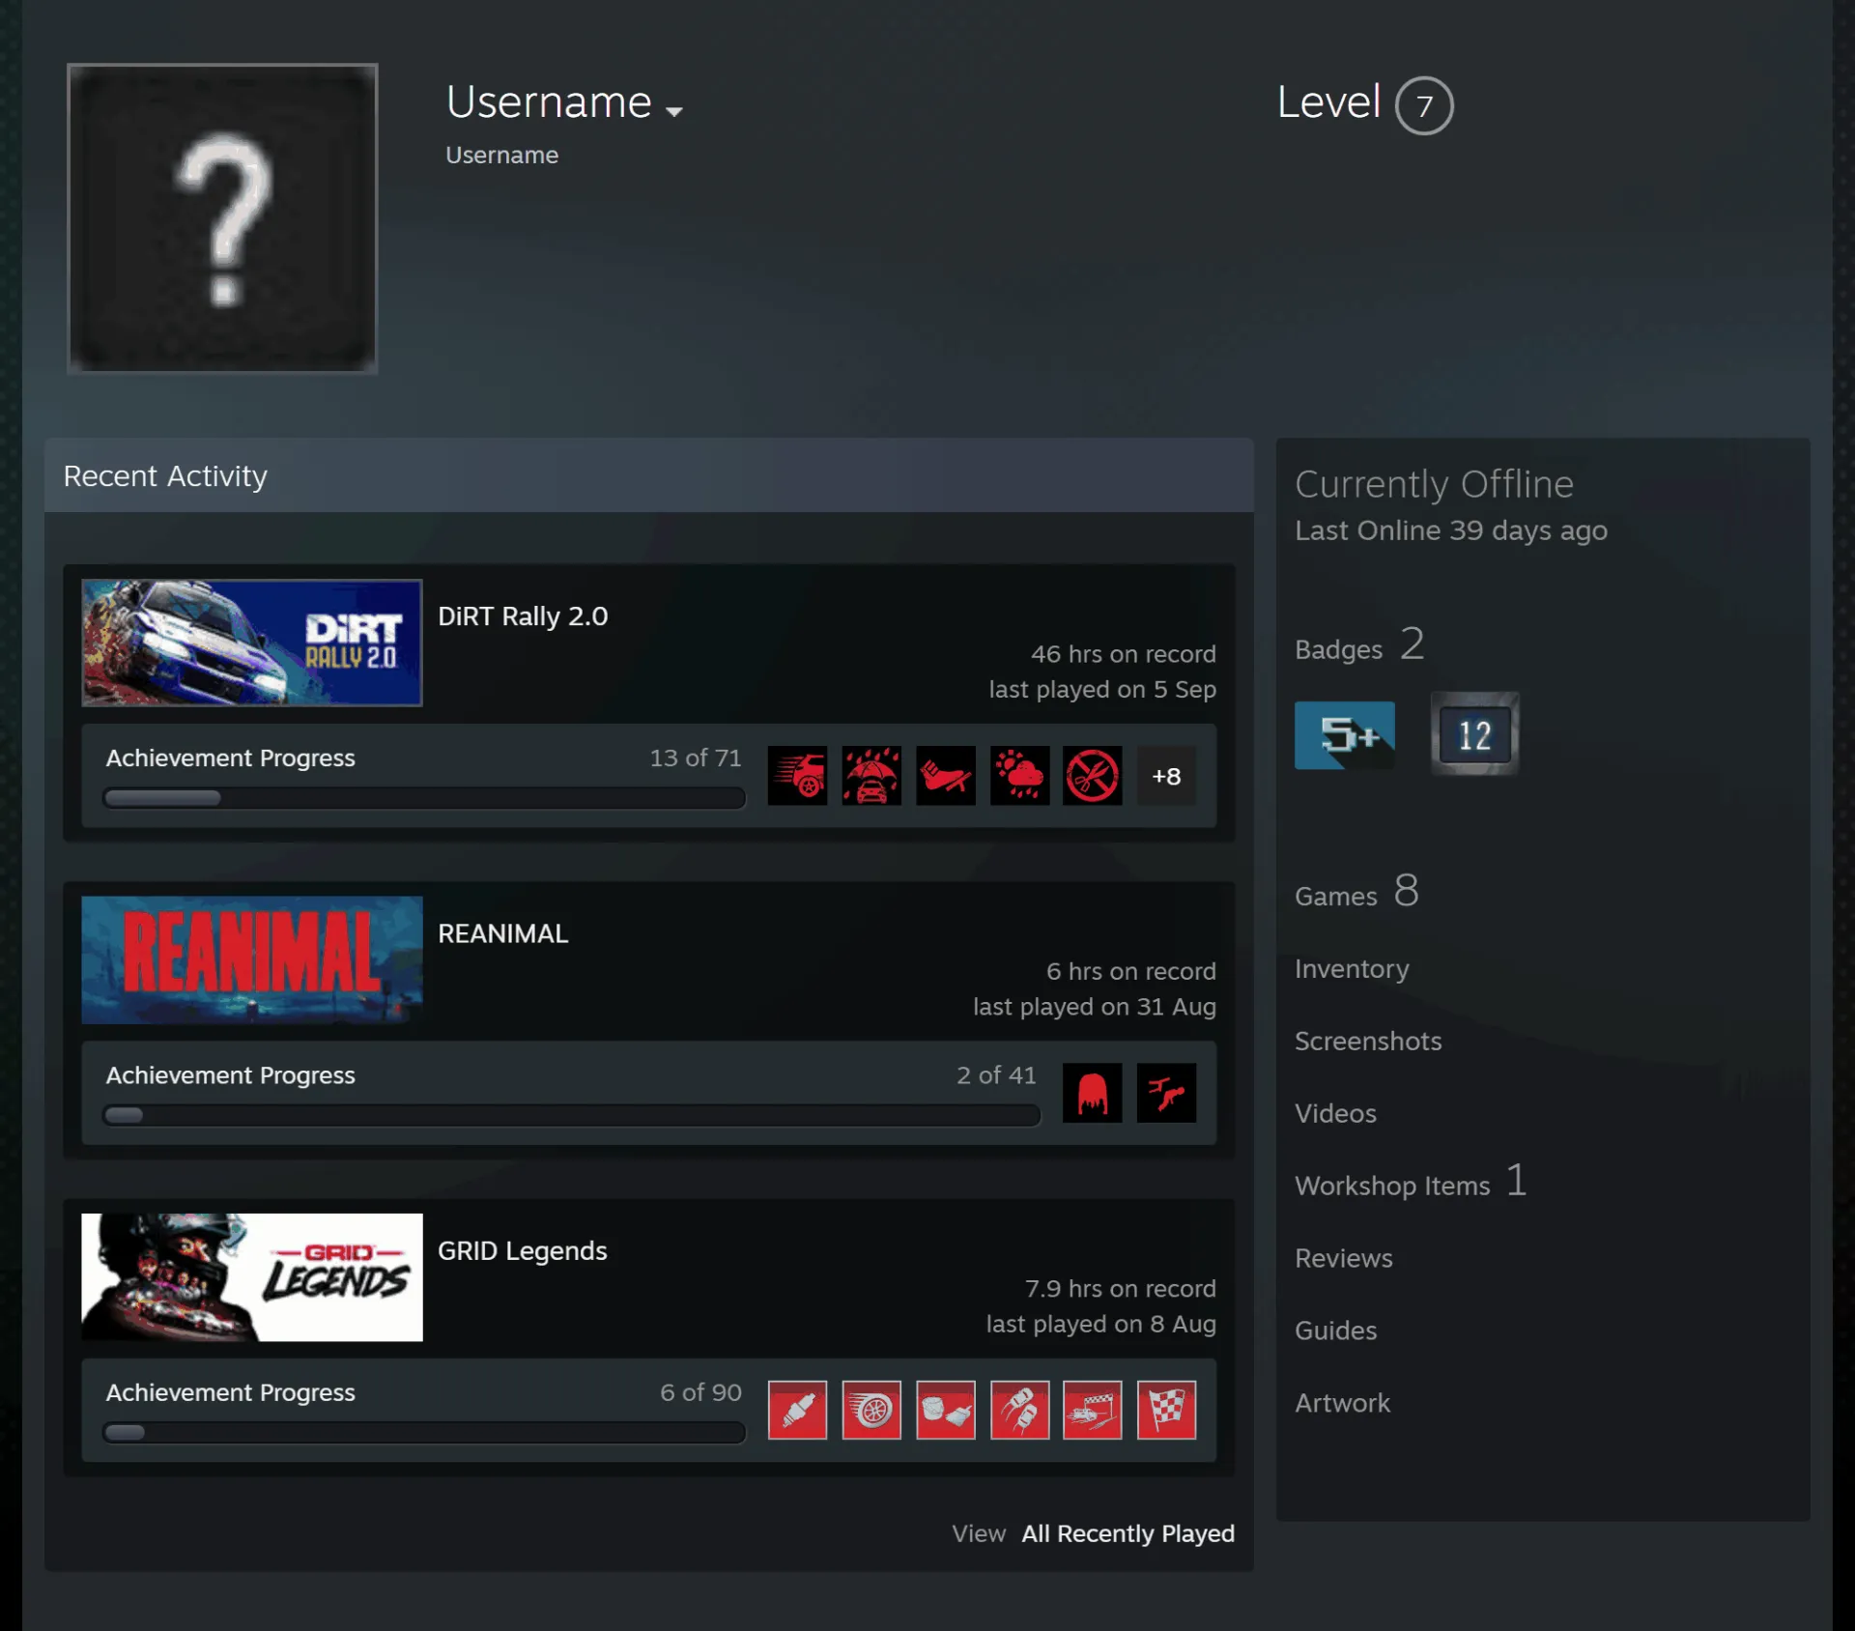
Task: Open the DiRT Rally rain cloud achievement icon
Action: point(1019,775)
